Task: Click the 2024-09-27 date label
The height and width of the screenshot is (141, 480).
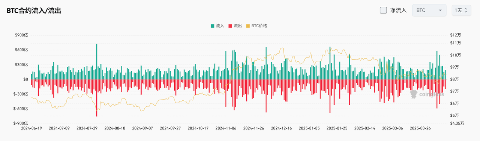Action: [170, 128]
